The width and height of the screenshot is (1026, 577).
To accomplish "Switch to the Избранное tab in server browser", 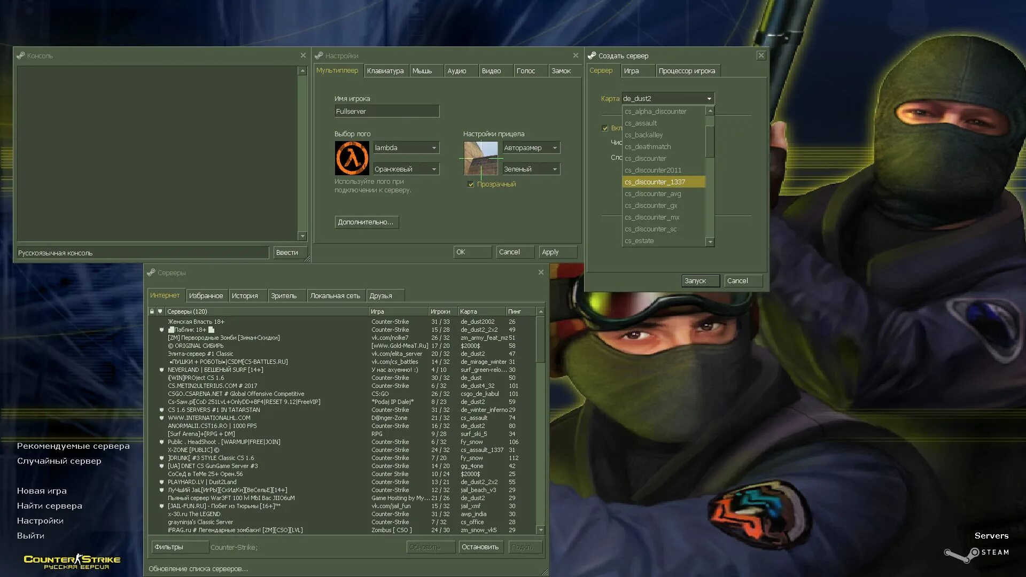I will [205, 295].
